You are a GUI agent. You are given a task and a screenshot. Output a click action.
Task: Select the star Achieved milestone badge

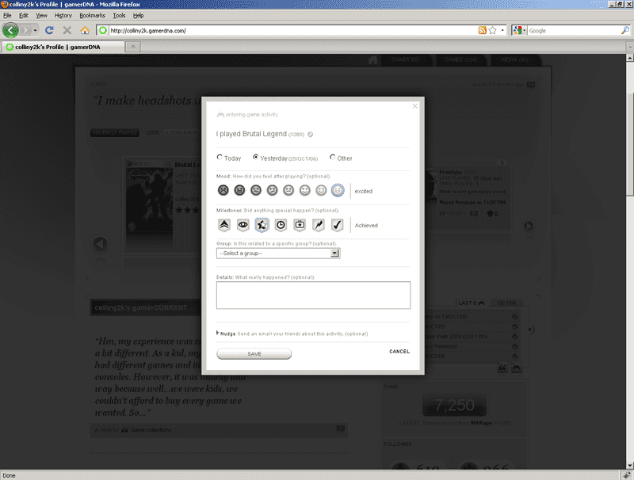(262, 225)
